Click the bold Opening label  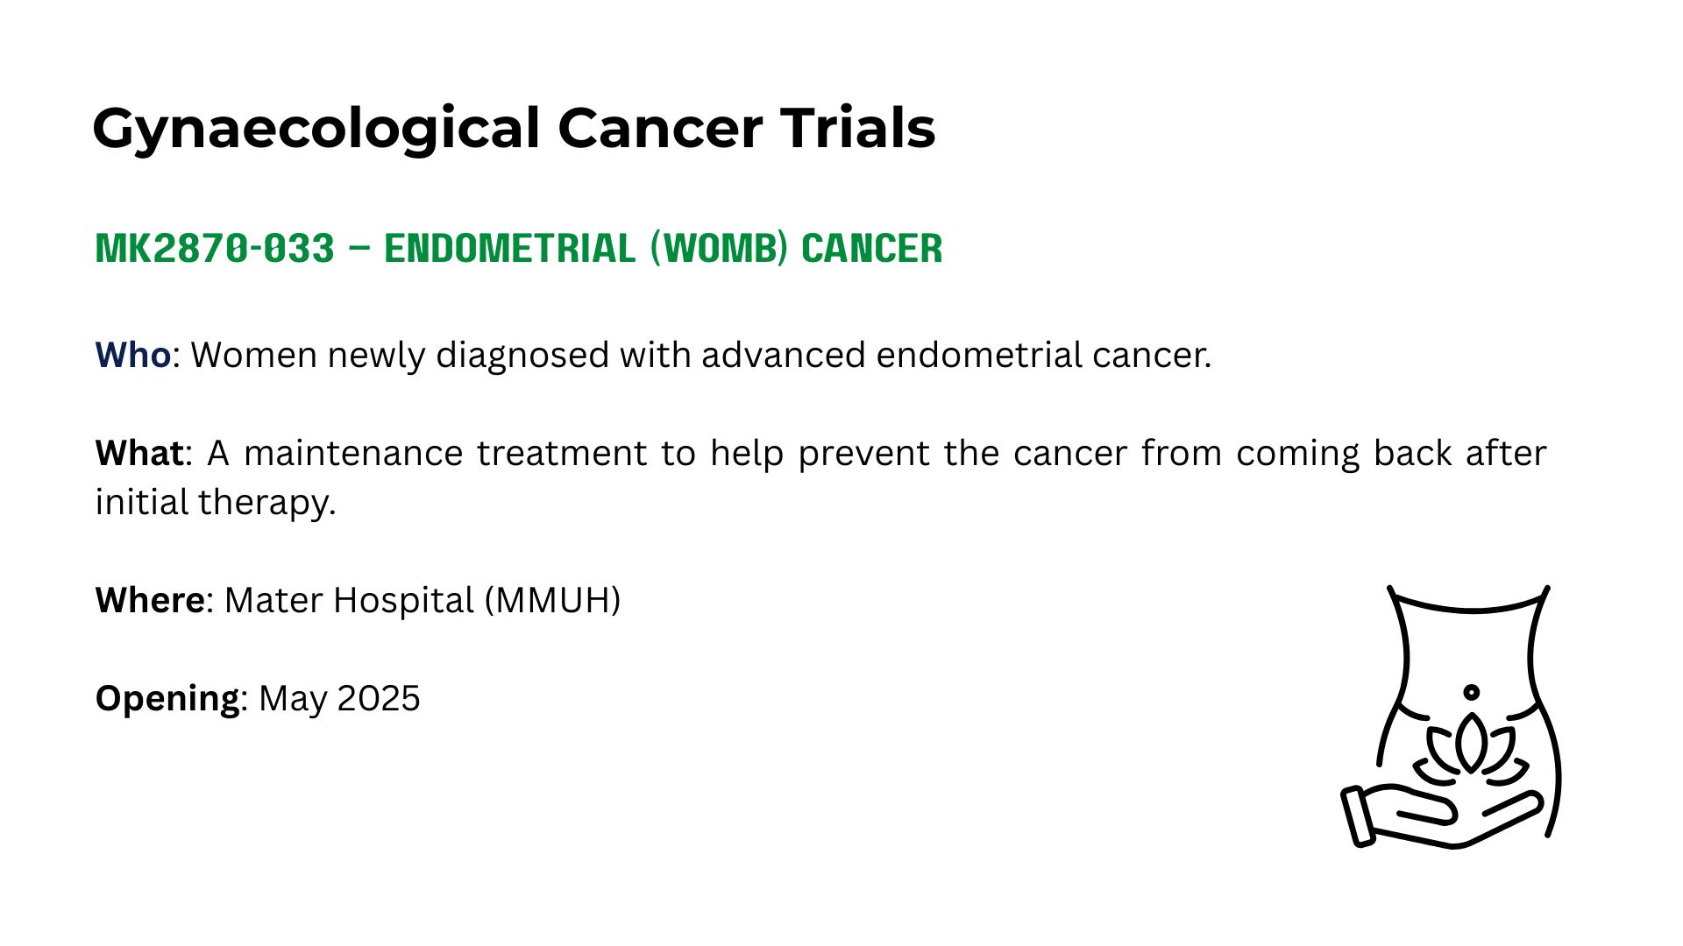[x=167, y=699]
